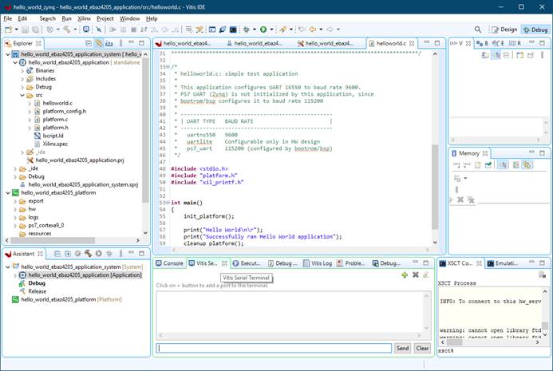
Task: Expand the hello_world_ebaz4205_application node in Assistant
Action: 14,275
